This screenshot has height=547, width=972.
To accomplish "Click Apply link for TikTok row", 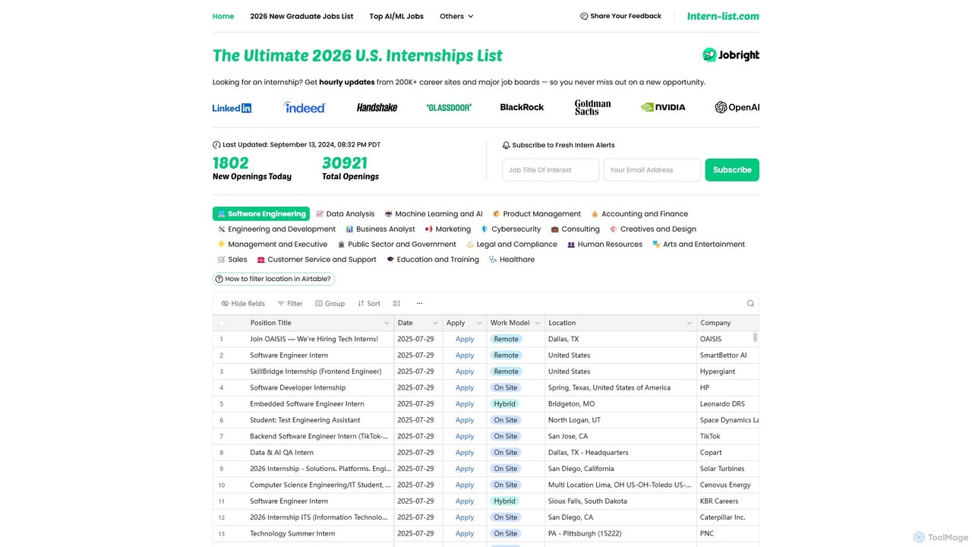I will pos(465,437).
